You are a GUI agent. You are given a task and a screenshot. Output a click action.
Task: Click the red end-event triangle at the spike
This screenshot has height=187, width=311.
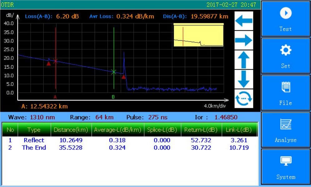point(124,77)
